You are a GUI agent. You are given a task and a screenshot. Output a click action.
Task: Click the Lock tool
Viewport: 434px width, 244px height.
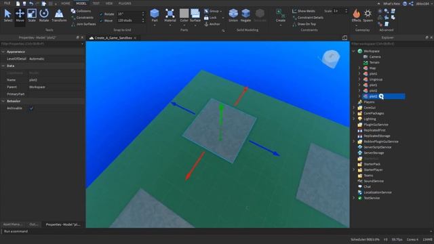pyautogui.click(x=210, y=18)
